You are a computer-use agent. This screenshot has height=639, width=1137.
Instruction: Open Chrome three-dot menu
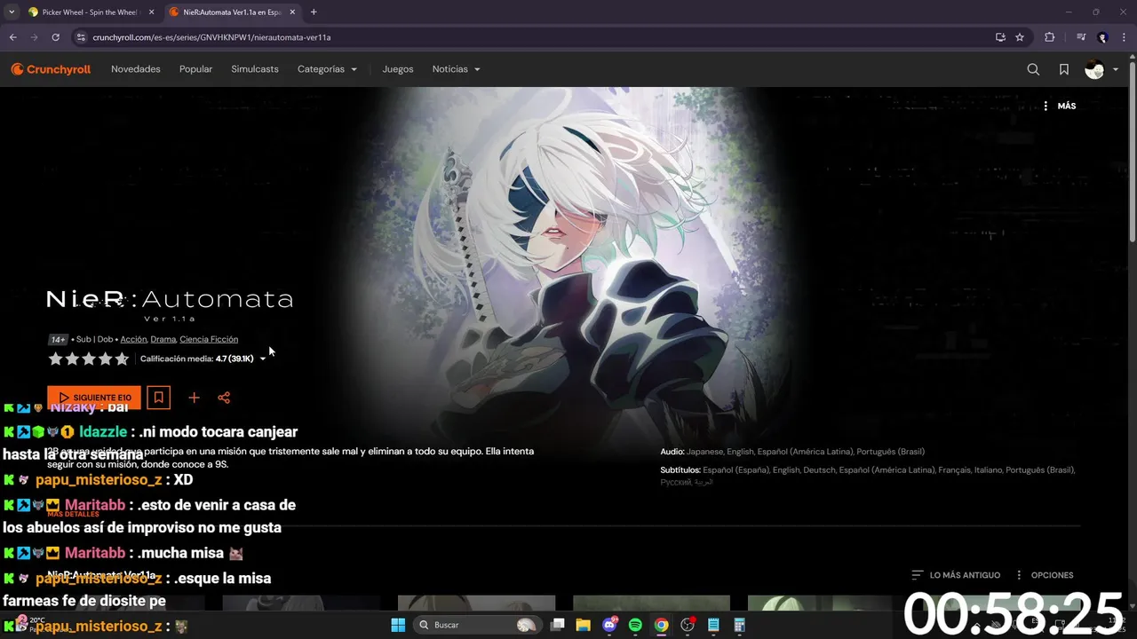1125,37
